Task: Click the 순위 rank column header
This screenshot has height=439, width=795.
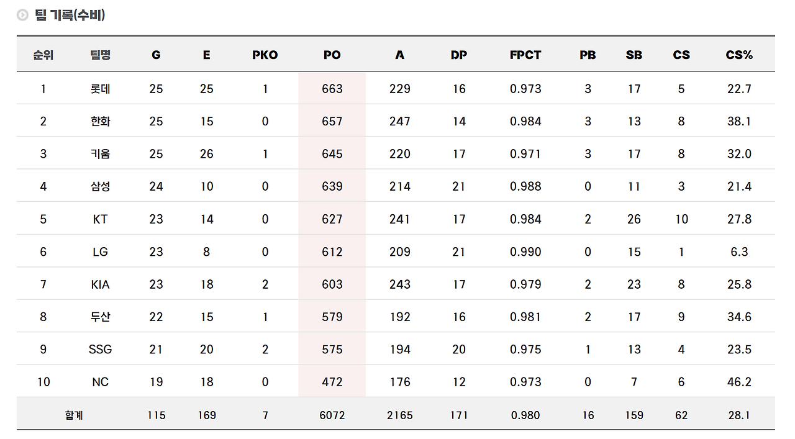Action: click(43, 55)
